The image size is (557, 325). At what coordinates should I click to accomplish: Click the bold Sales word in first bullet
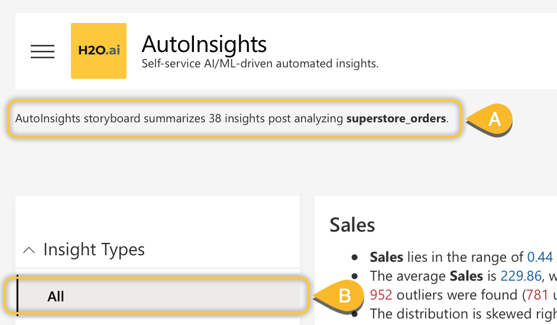pyautogui.click(x=386, y=257)
